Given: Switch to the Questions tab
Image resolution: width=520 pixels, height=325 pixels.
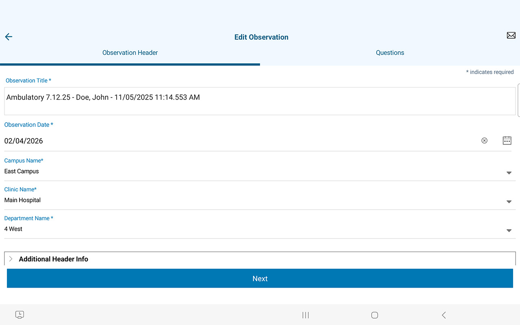Looking at the screenshot, I should pyautogui.click(x=390, y=53).
